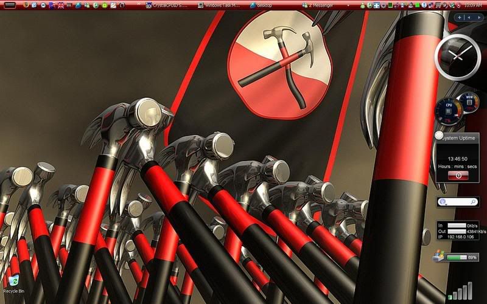Click the blue grid tray icon

(377, 5)
